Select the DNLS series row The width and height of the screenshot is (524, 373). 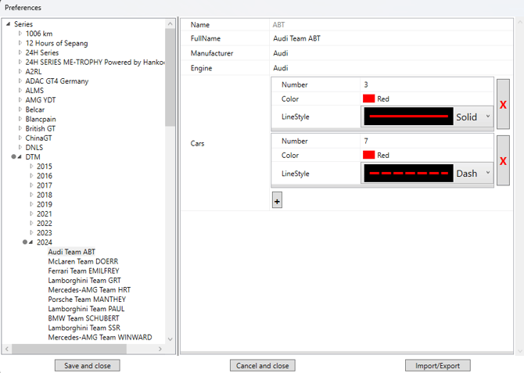34,147
